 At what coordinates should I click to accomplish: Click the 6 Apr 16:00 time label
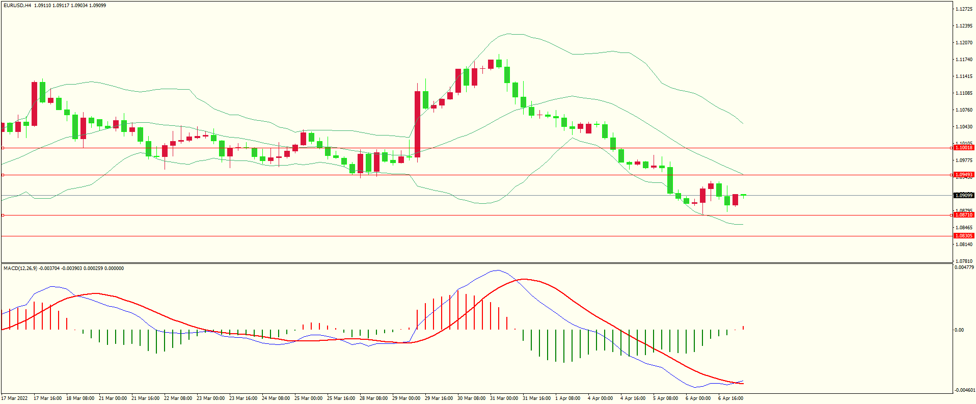tap(730, 398)
